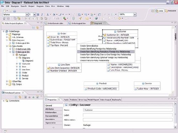Click Collapse All icon in Data Project Explorer

(33, 28)
